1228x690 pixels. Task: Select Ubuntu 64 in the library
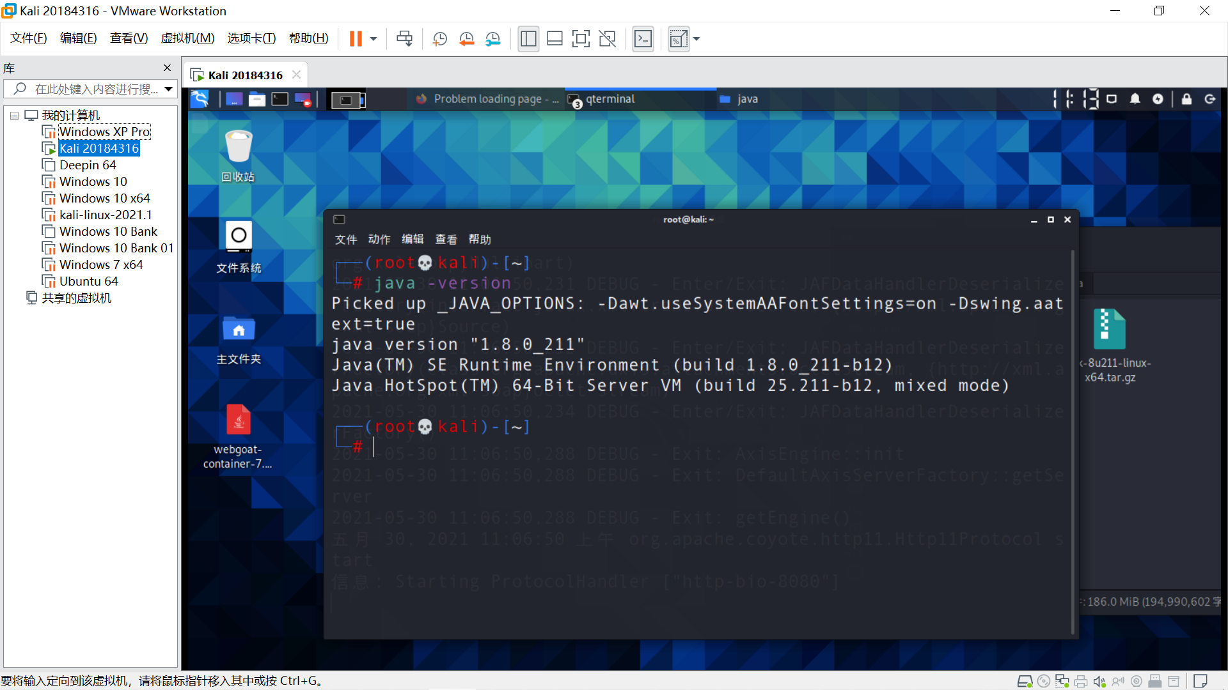[x=88, y=281]
